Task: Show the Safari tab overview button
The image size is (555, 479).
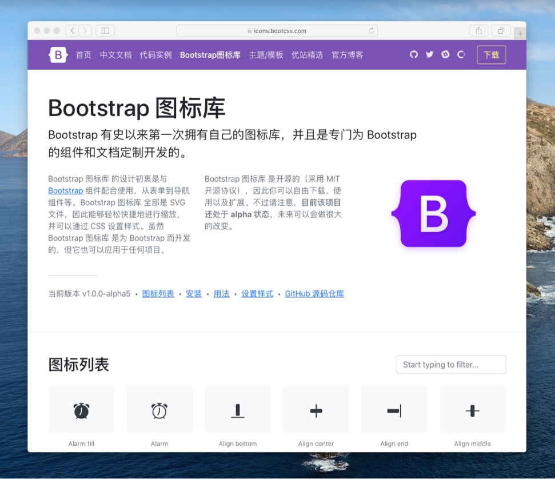Action: coord(501,31)
